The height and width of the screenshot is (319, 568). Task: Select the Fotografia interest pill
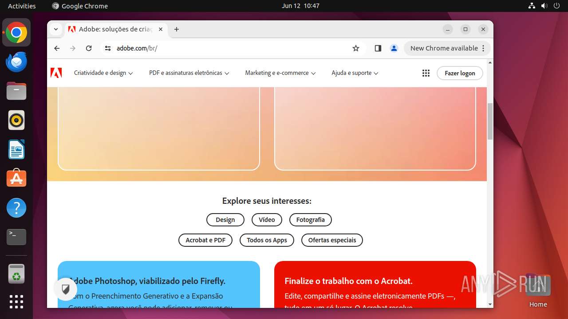[311, 220]
